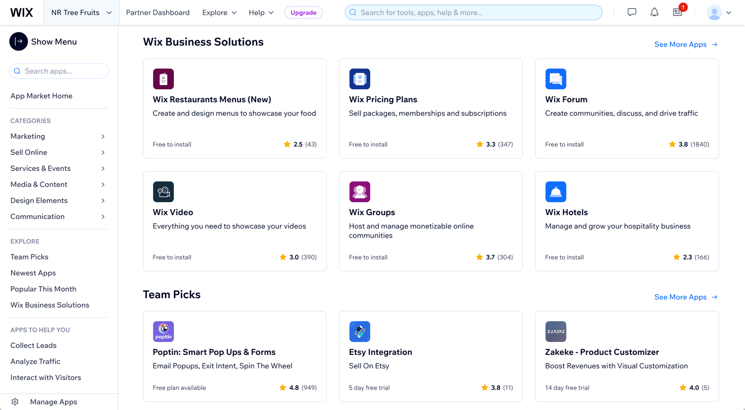
Task: Open Zakeke - Product Customizer title
Action: 602,352
